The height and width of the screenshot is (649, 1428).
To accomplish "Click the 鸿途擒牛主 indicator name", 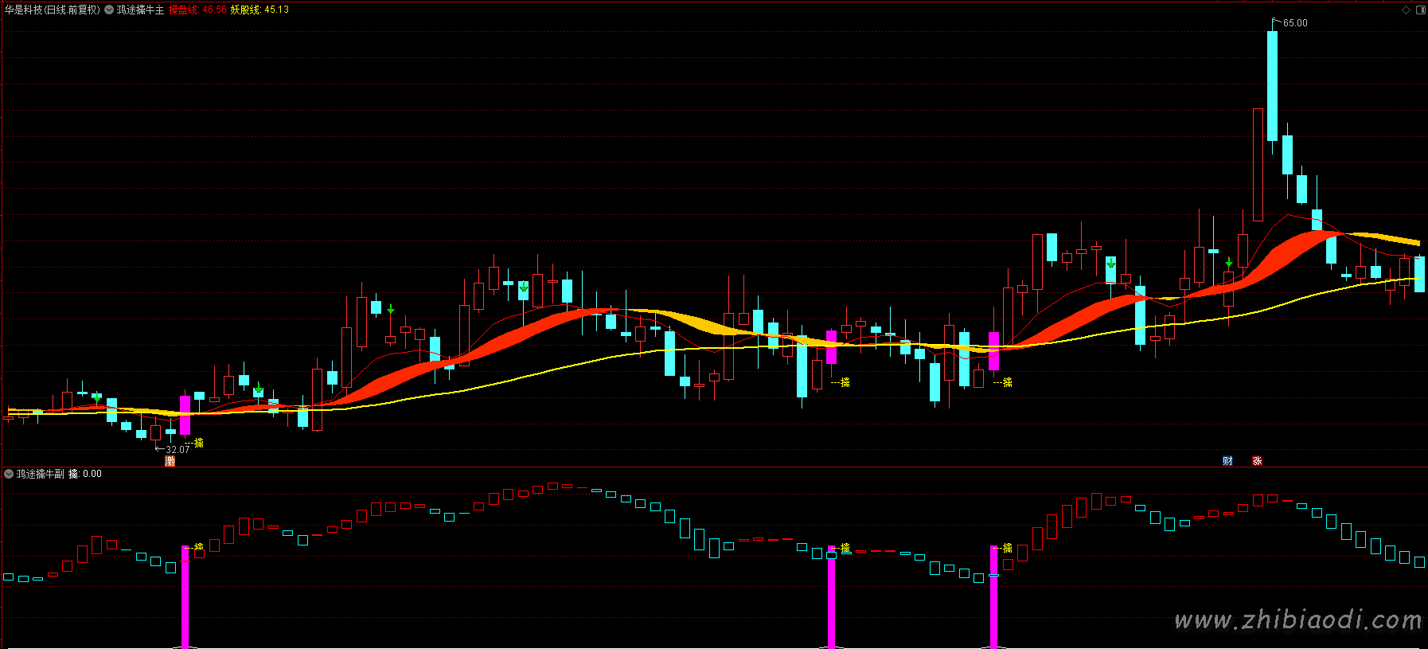I will pos(141,10).
